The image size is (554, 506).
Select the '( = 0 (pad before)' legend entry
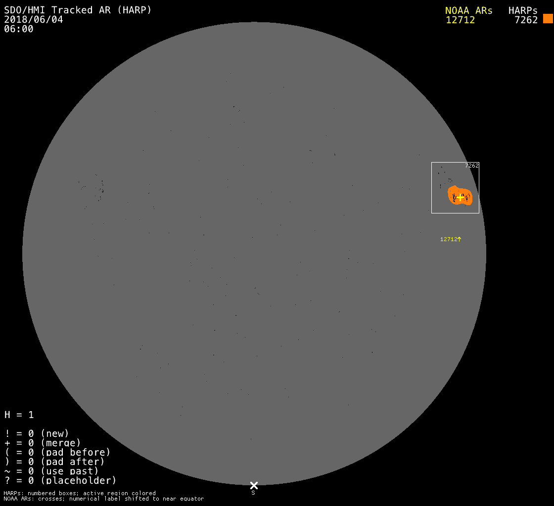point(57,453)
